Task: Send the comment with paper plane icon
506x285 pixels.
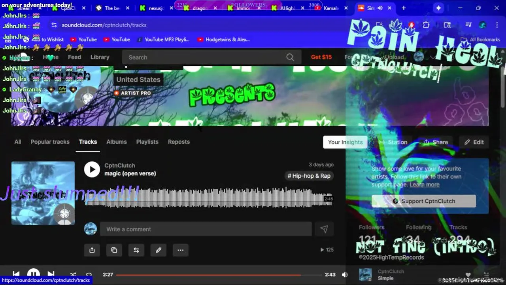Action: pyautogui.click(x=324, y=229)
